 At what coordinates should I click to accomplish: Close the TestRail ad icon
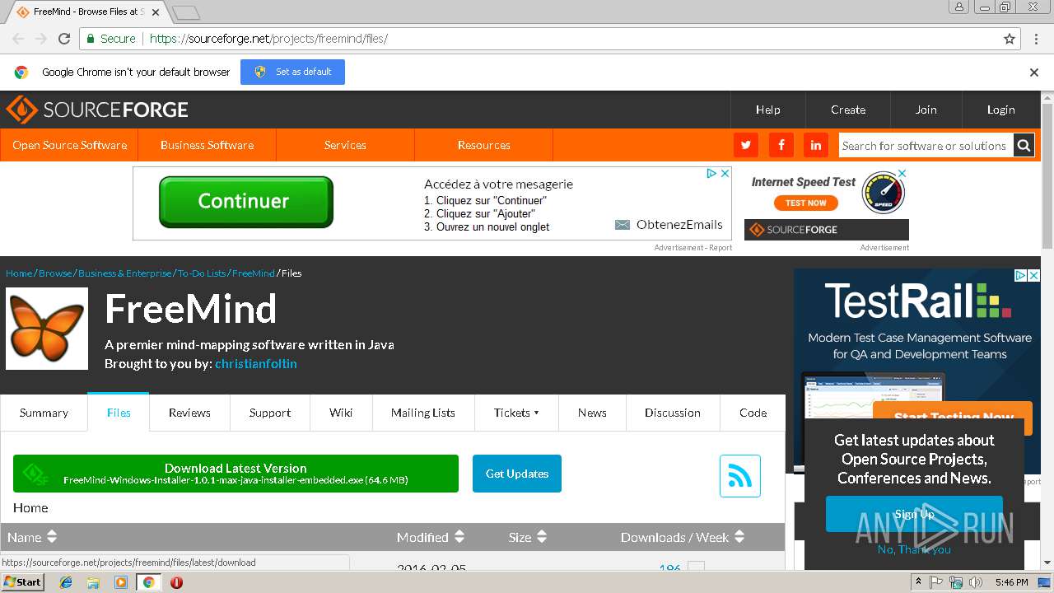[x=1034, y=276]
